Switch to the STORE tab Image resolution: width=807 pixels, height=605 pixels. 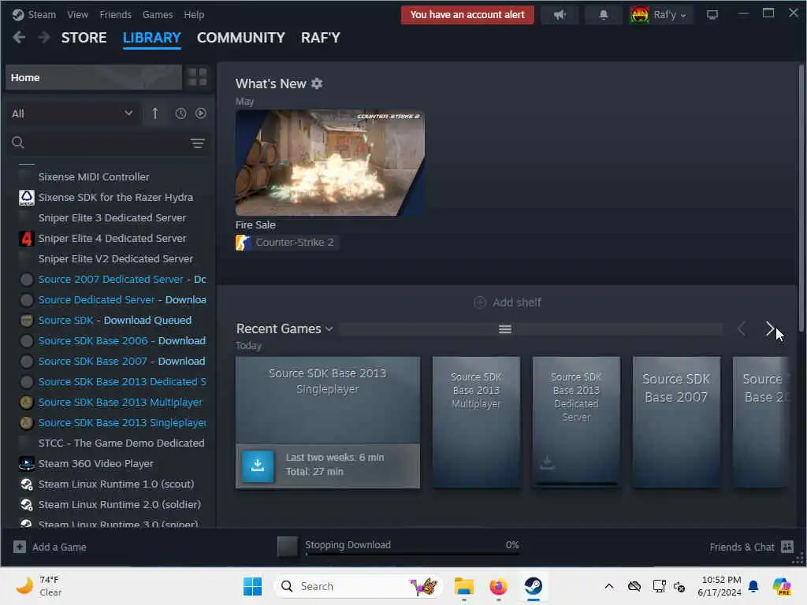coord(84,38)
